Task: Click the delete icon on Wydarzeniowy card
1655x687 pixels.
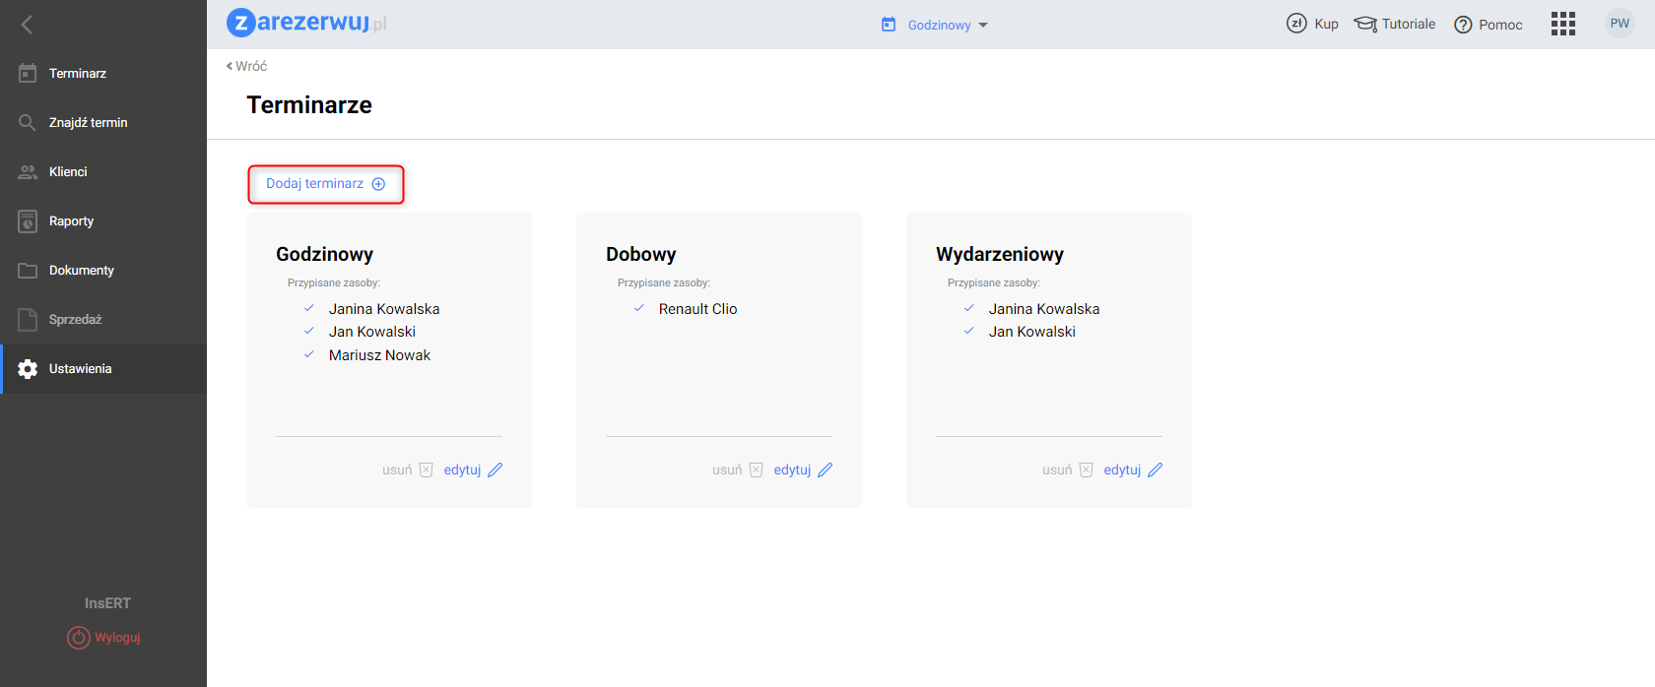Action: (1086, 469)
